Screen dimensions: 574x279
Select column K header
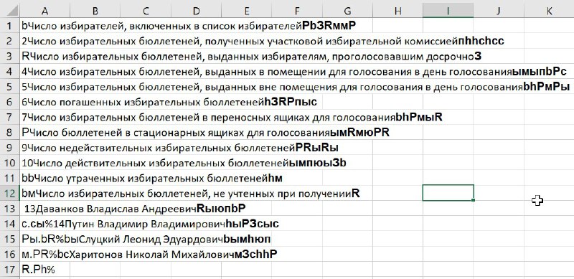[549, 11]
